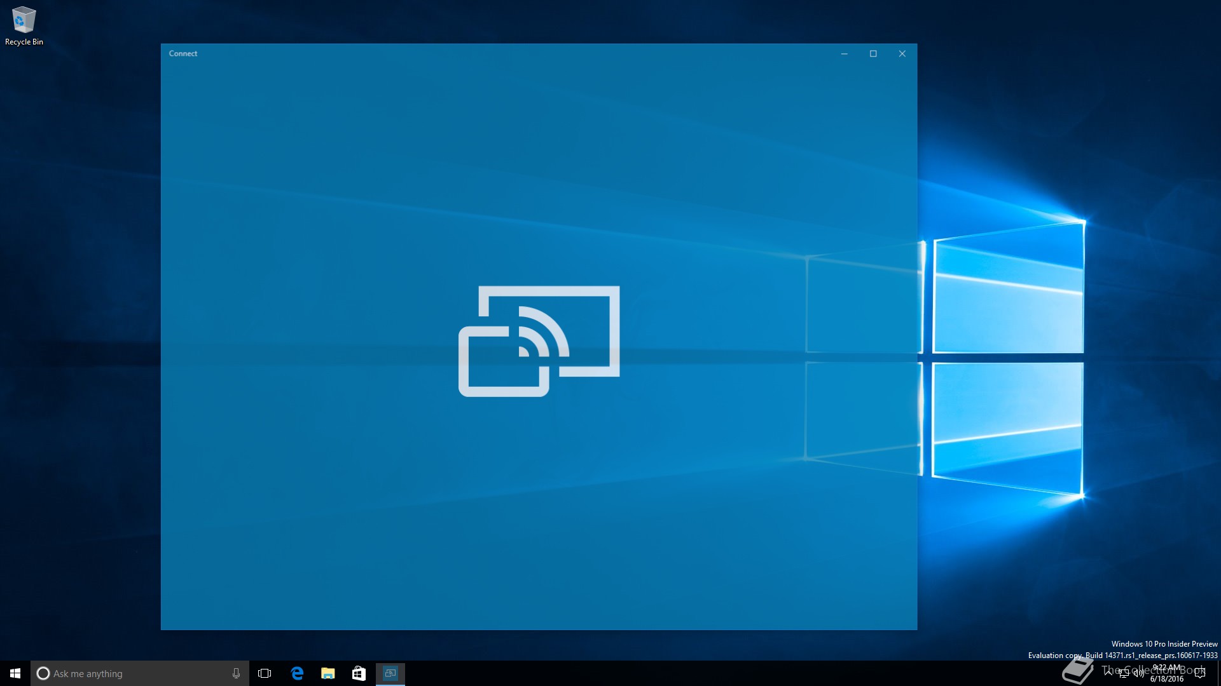Maximize the Connect window

pos(873,54)
